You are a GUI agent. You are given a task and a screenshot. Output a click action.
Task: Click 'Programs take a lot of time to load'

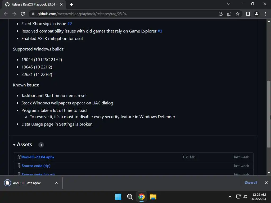click(x=54, y=110)
